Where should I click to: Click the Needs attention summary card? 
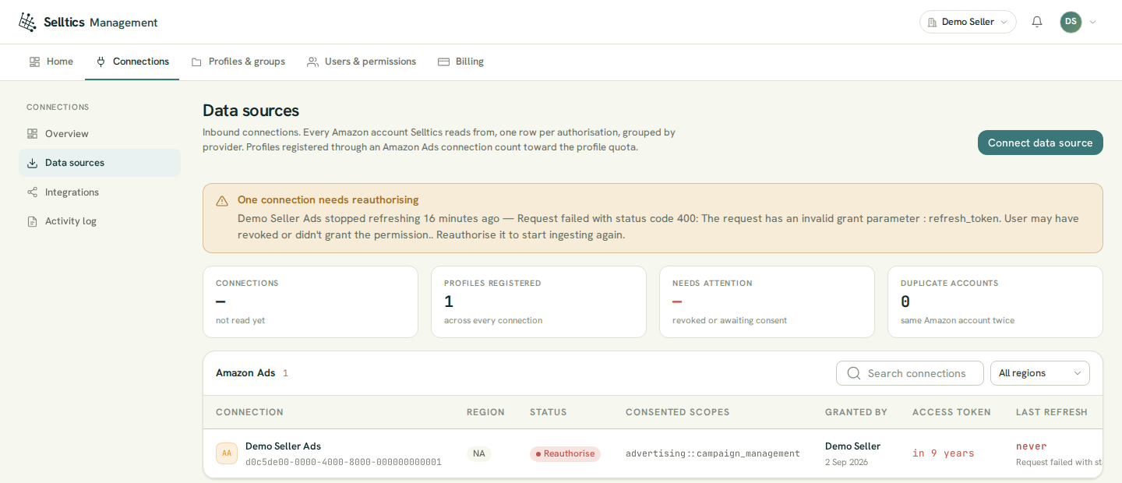point(767,302)
